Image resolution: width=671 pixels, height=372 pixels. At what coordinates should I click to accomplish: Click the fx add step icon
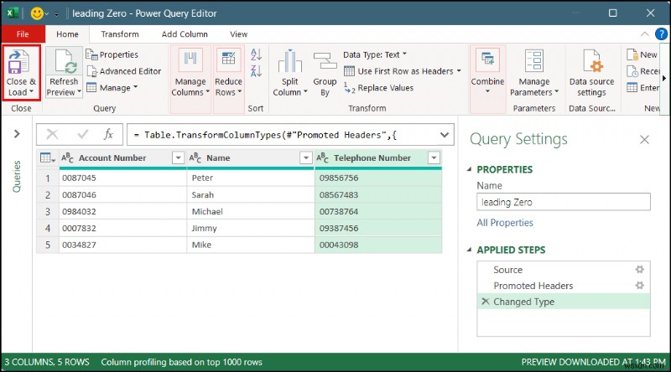(108, 134)
